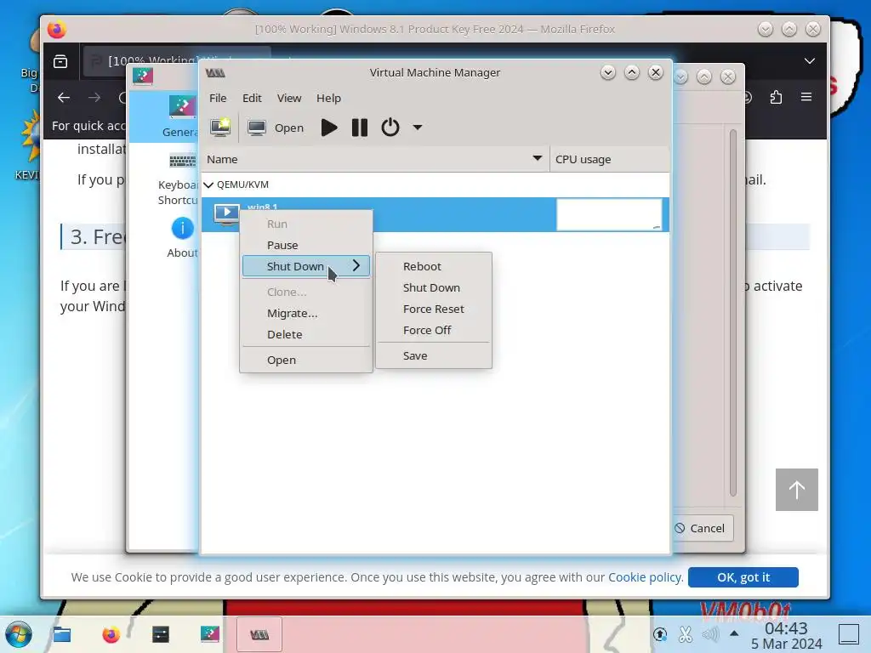This screenshot has height=653, width=871.
Task: Click Firefox forward arrow
Action: pyautogui.click(x=94, y=98)
